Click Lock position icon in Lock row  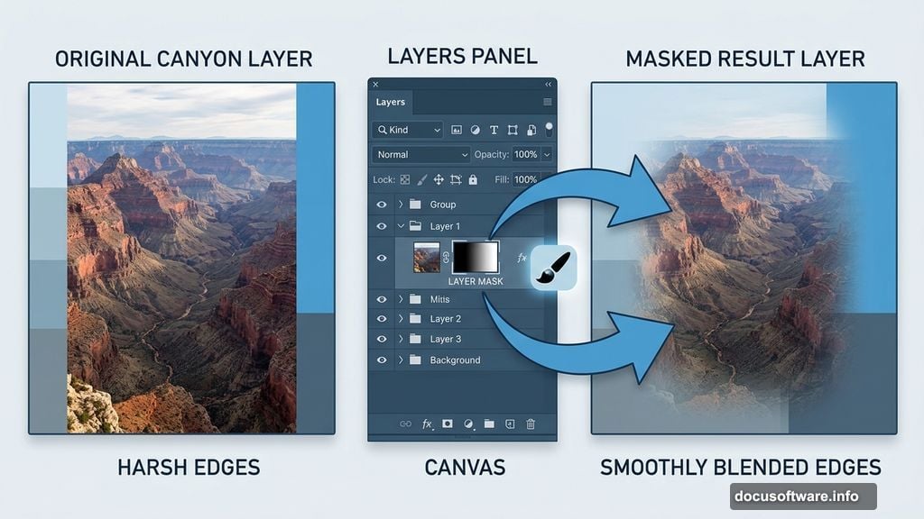pos(439,180)
